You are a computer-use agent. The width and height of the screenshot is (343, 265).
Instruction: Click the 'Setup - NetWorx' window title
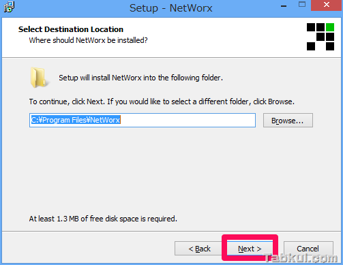171,8
